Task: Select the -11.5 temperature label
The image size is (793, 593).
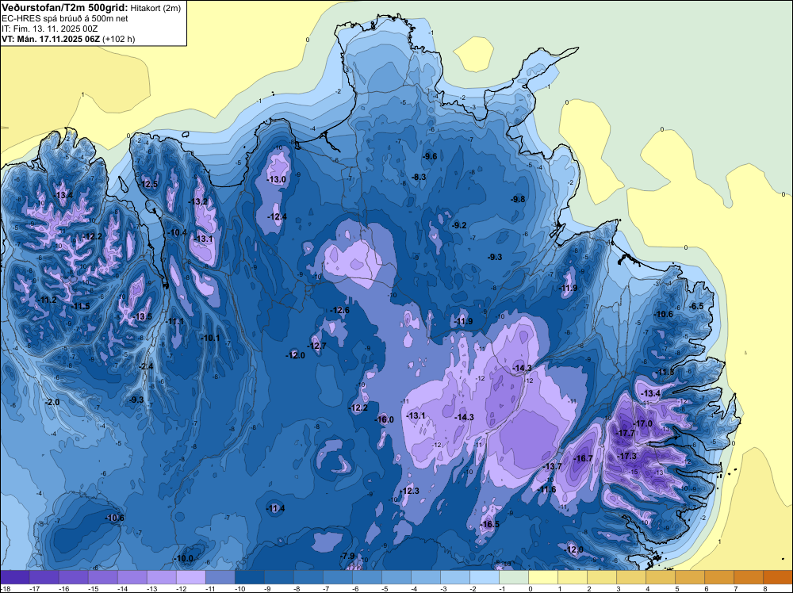Action: tap(81, 306)
